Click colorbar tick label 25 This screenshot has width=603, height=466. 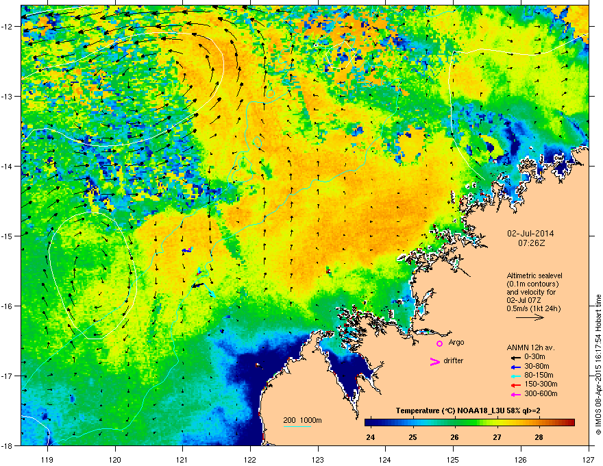pos(413,437)
